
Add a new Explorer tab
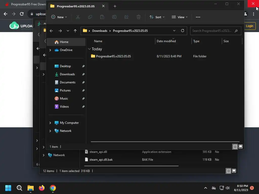click(115, 6)
